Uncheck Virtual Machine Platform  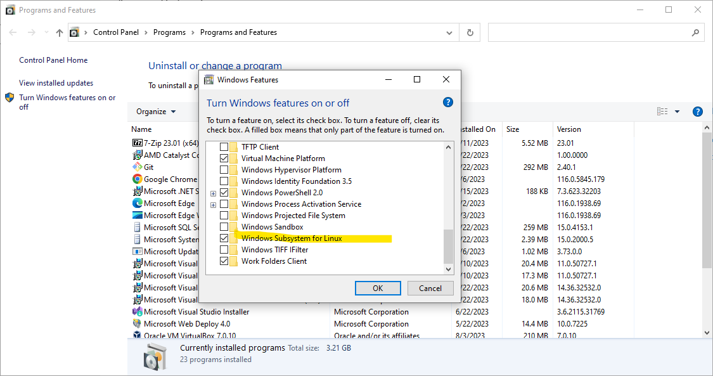pyautogui.click(x=224, y=159)
